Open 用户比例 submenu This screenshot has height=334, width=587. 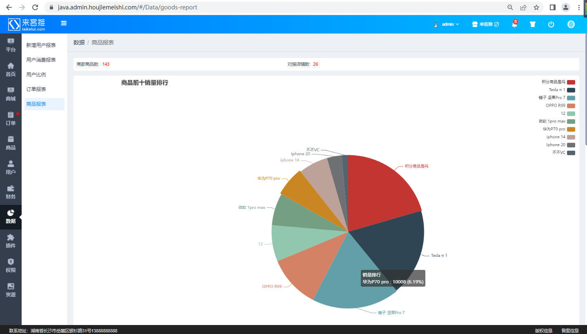44,75
